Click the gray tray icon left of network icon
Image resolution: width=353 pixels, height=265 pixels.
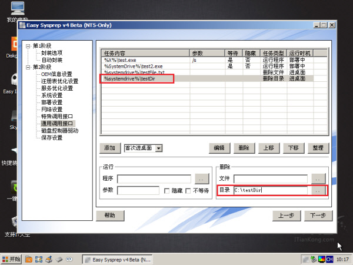(x=306, y=259)
